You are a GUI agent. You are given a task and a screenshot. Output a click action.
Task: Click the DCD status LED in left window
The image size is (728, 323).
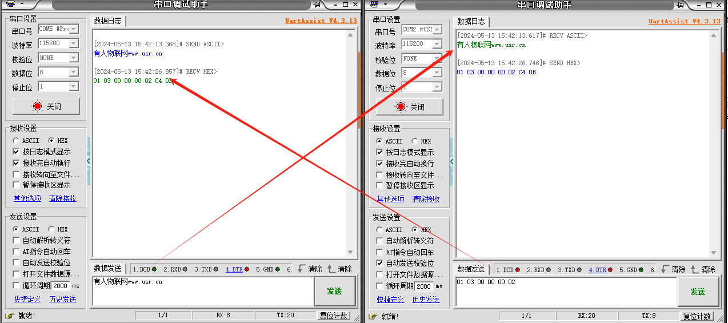(154, 269)
